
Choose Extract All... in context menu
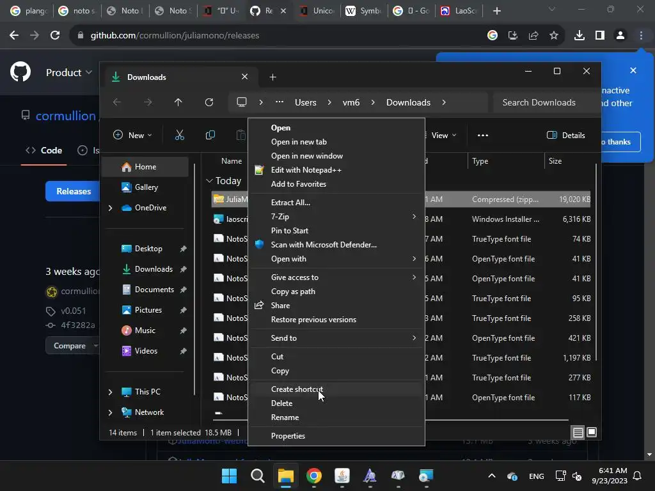click(336, 203)
